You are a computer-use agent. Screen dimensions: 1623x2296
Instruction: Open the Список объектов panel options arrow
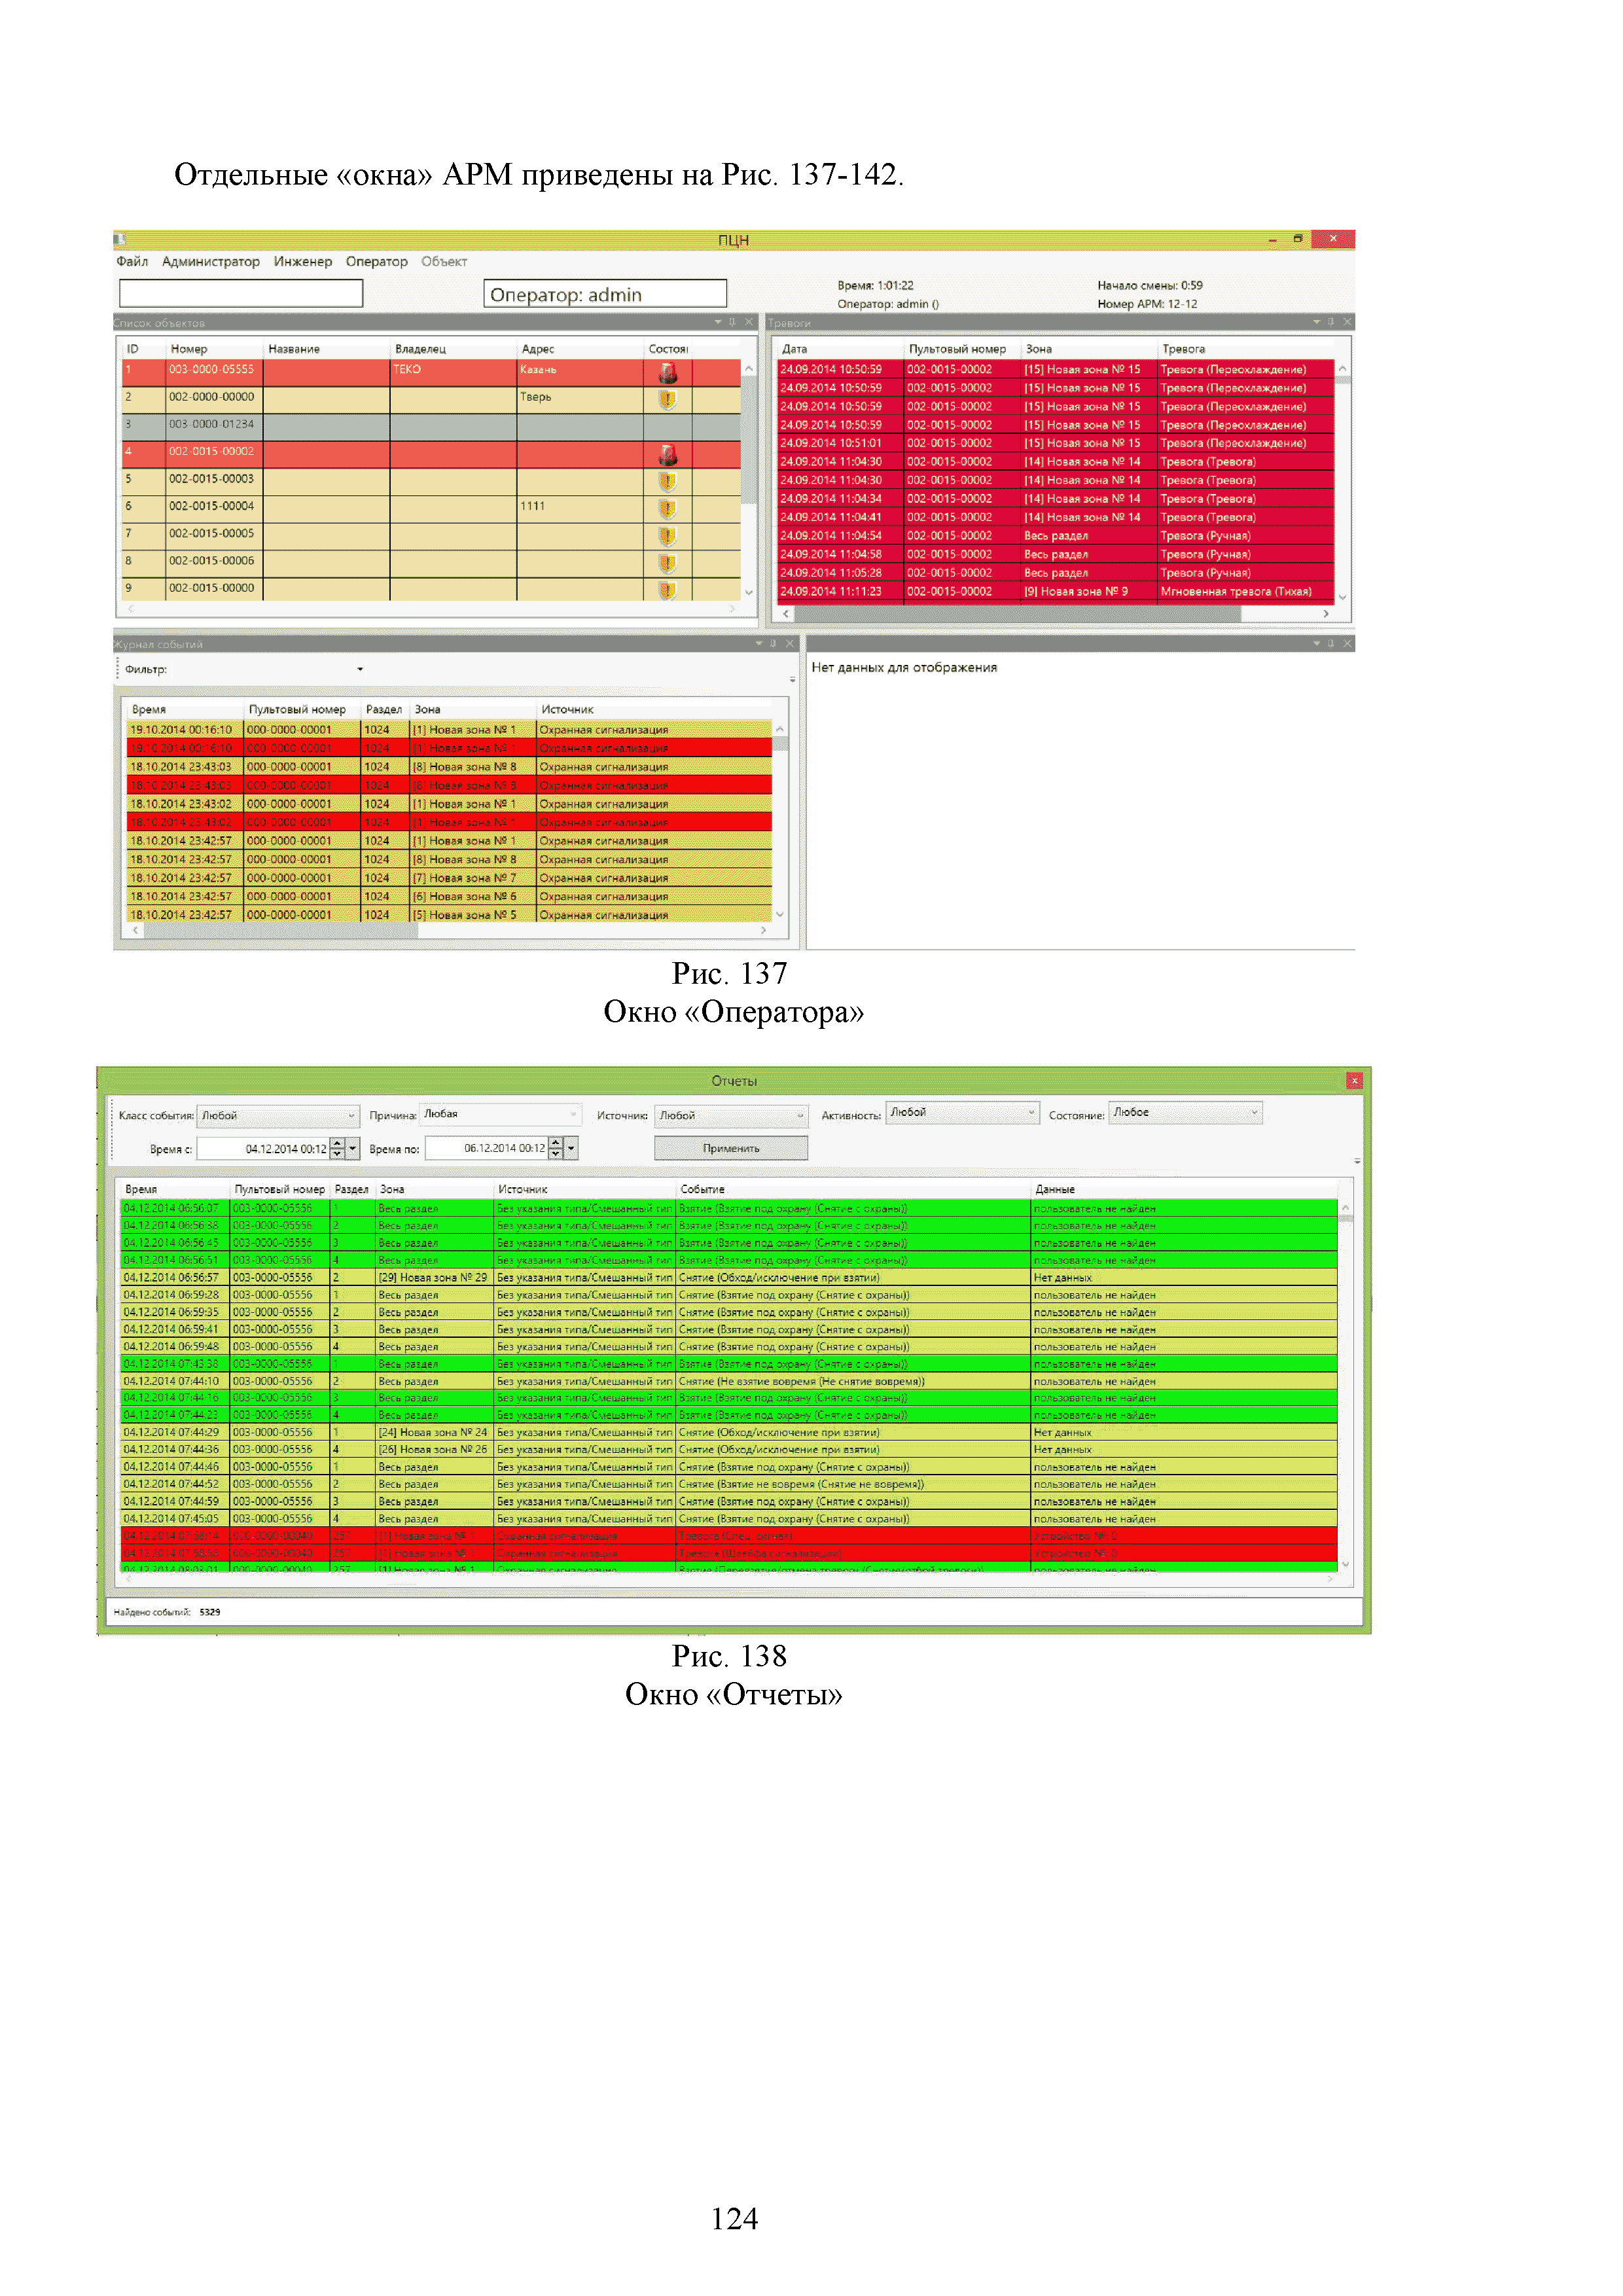(x=717, y=322)
